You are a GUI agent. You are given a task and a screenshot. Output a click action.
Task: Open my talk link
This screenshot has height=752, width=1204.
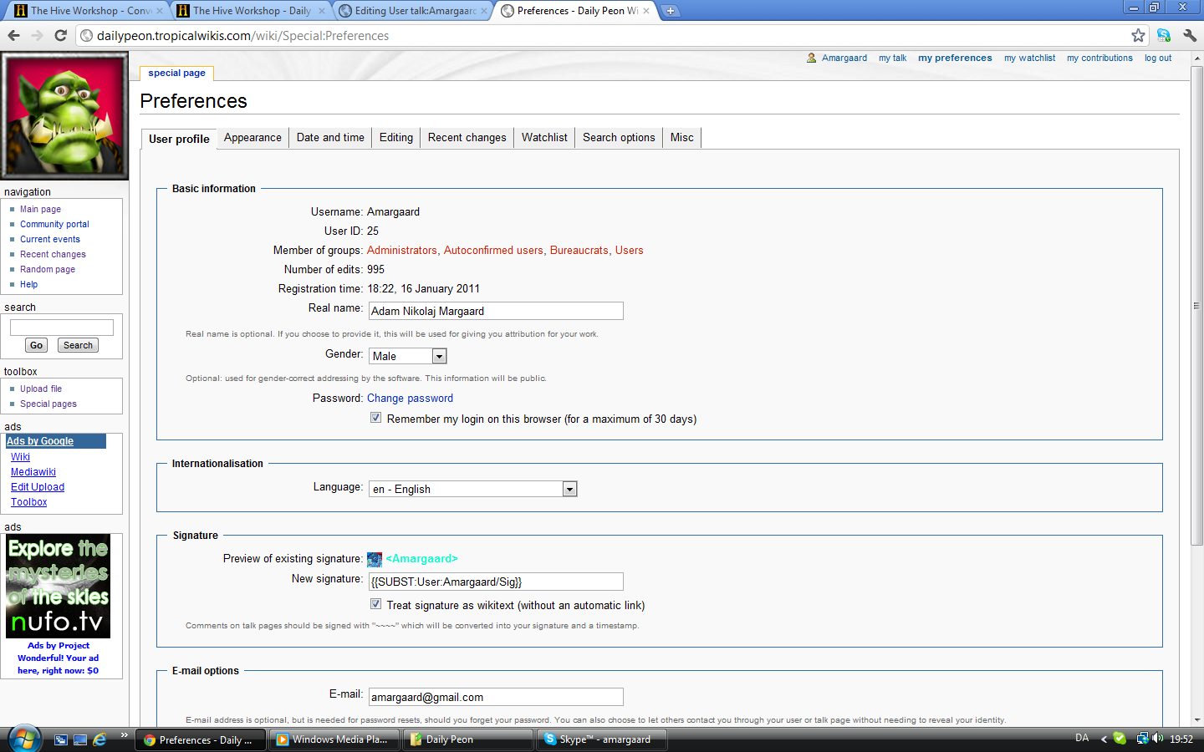tap(892, 58)
